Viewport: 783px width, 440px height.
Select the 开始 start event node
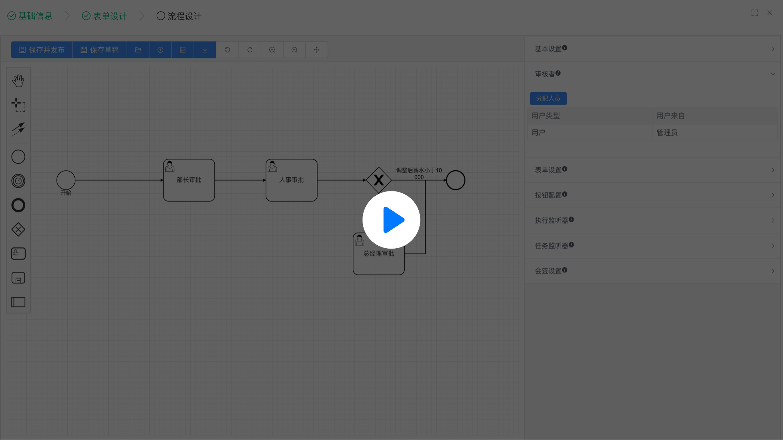click(66, 180)
